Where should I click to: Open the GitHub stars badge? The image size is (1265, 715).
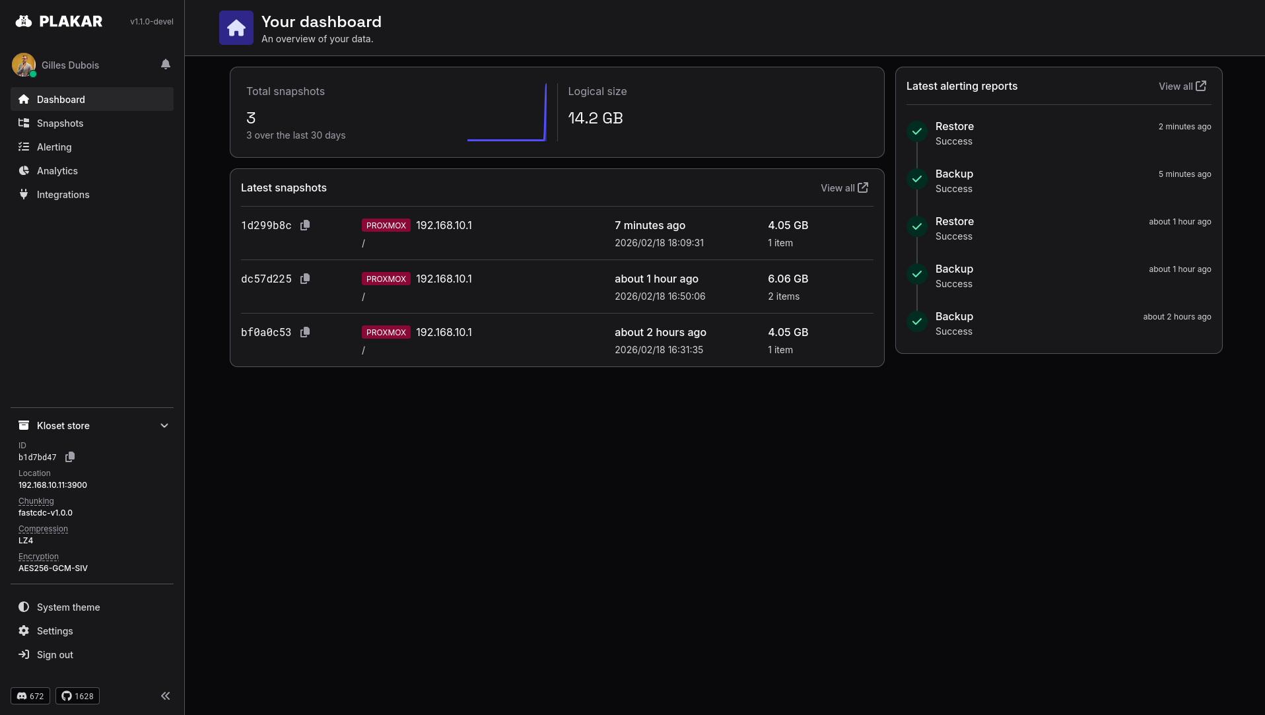tap(78, 696)
